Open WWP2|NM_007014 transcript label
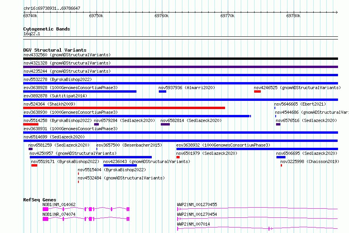349x233 pixels. pyautogui.click(x=193, y=224)
